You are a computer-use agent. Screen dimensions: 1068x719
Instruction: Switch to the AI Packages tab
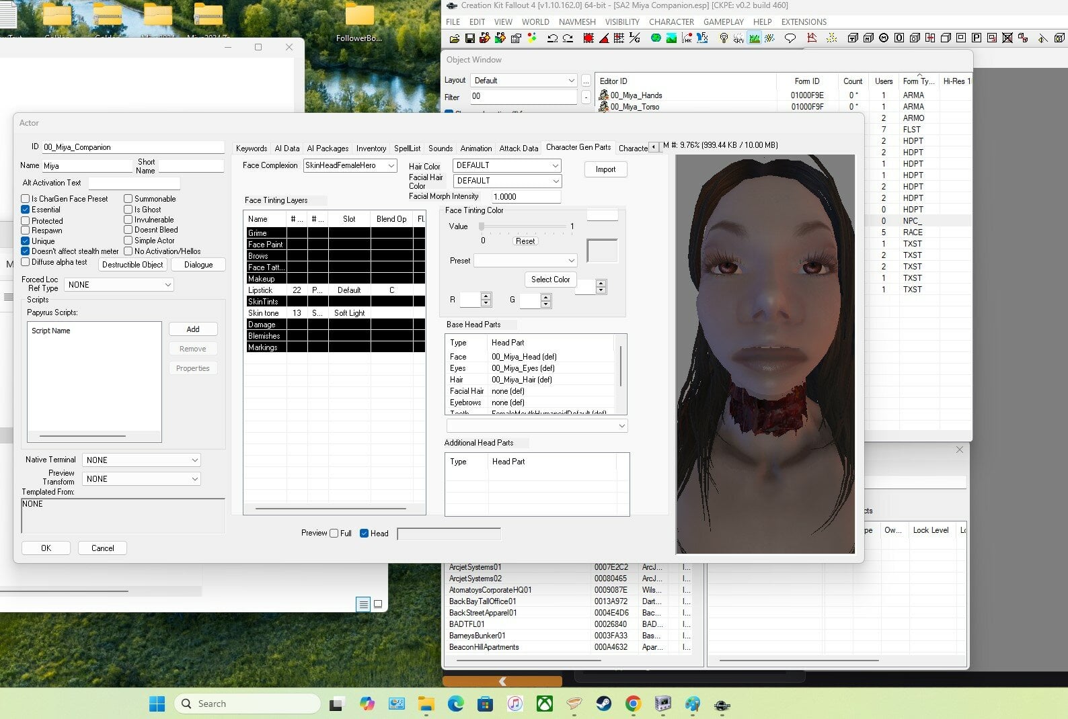328,149
